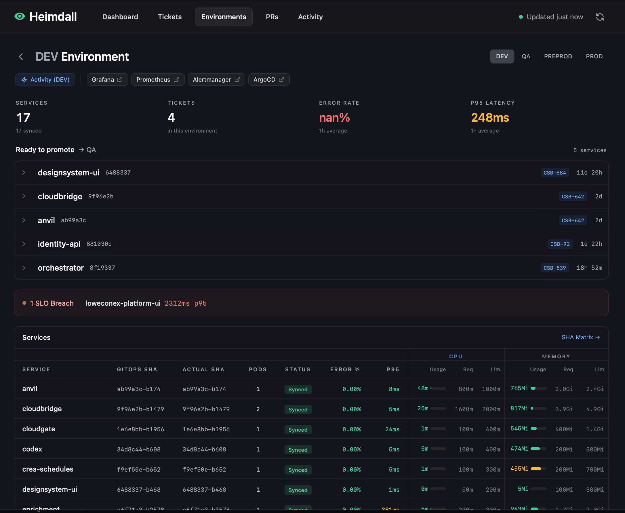The image size is (625, 513).
Task: Click gitops SHA 9f96e2b-b1479
Action: click(x=140, y=409)
